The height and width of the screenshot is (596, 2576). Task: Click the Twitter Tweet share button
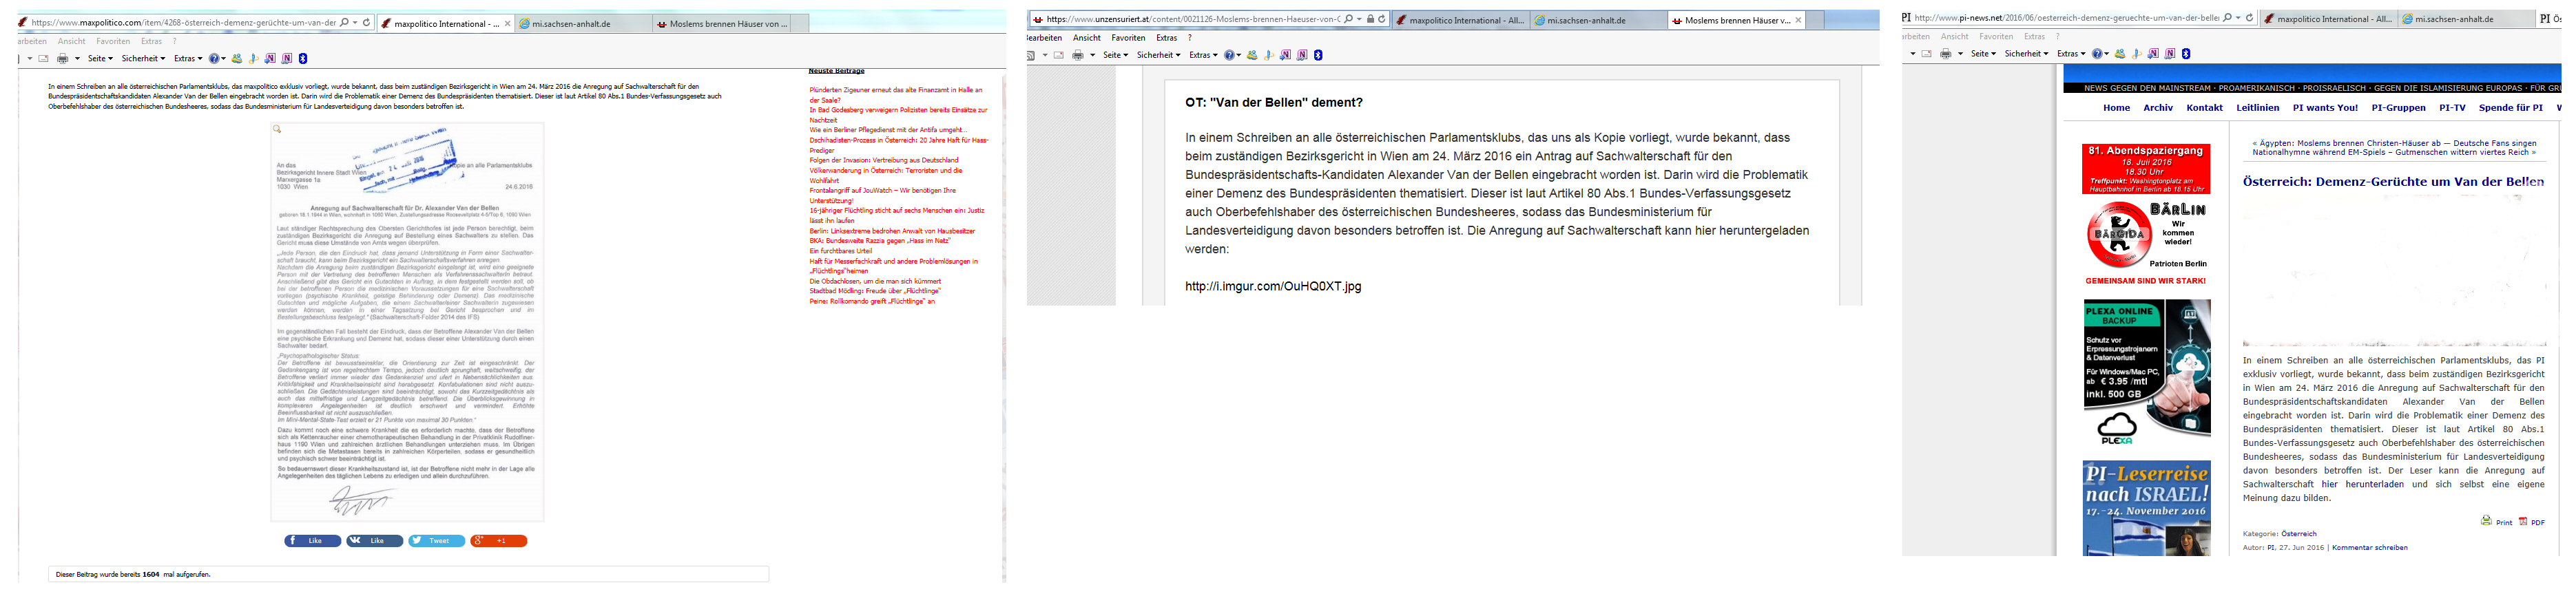[436, 541]
